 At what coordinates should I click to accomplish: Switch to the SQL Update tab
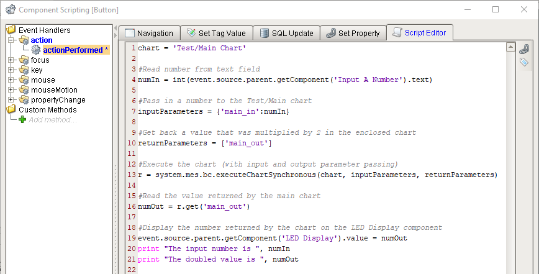288,34
